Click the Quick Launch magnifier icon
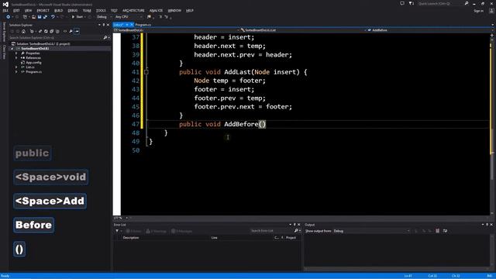The width and height of the screenshot is (496, 279). click(467, 3)
